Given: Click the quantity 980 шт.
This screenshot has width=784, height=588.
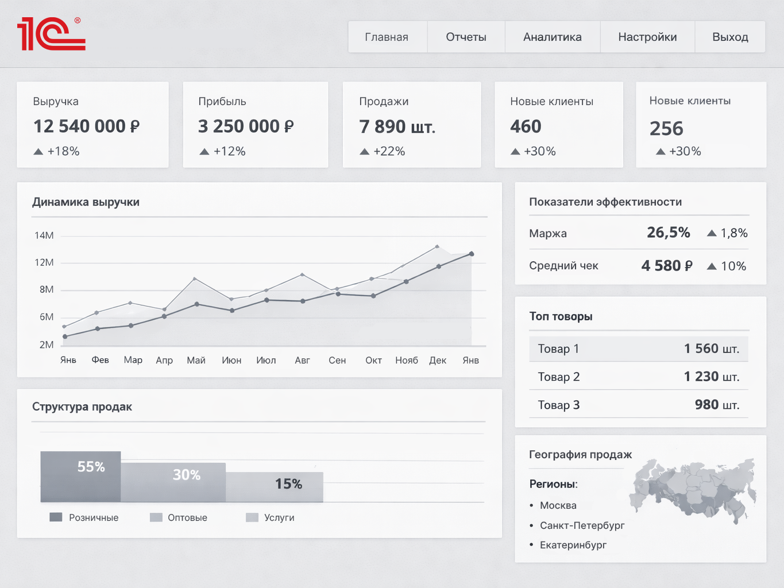Looking at the screenshot, I should pyautogui.click(x=717, y=405).
